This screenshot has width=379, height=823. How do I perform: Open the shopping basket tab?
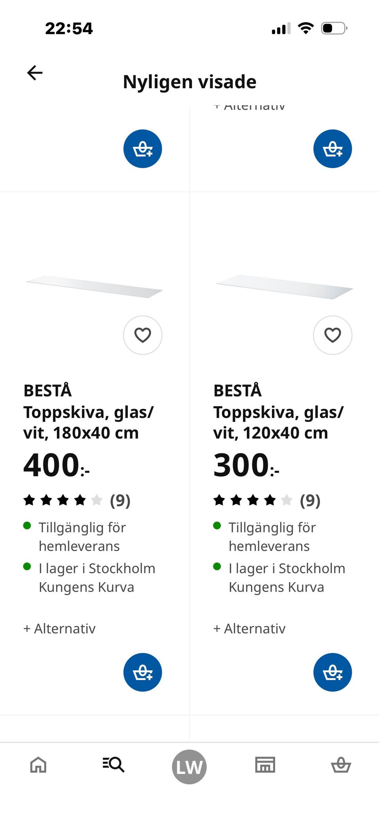coord(341,765)
